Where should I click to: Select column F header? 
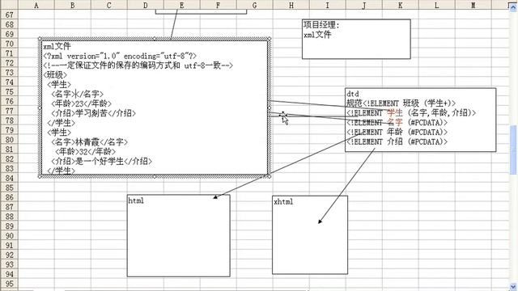(218, 5)
